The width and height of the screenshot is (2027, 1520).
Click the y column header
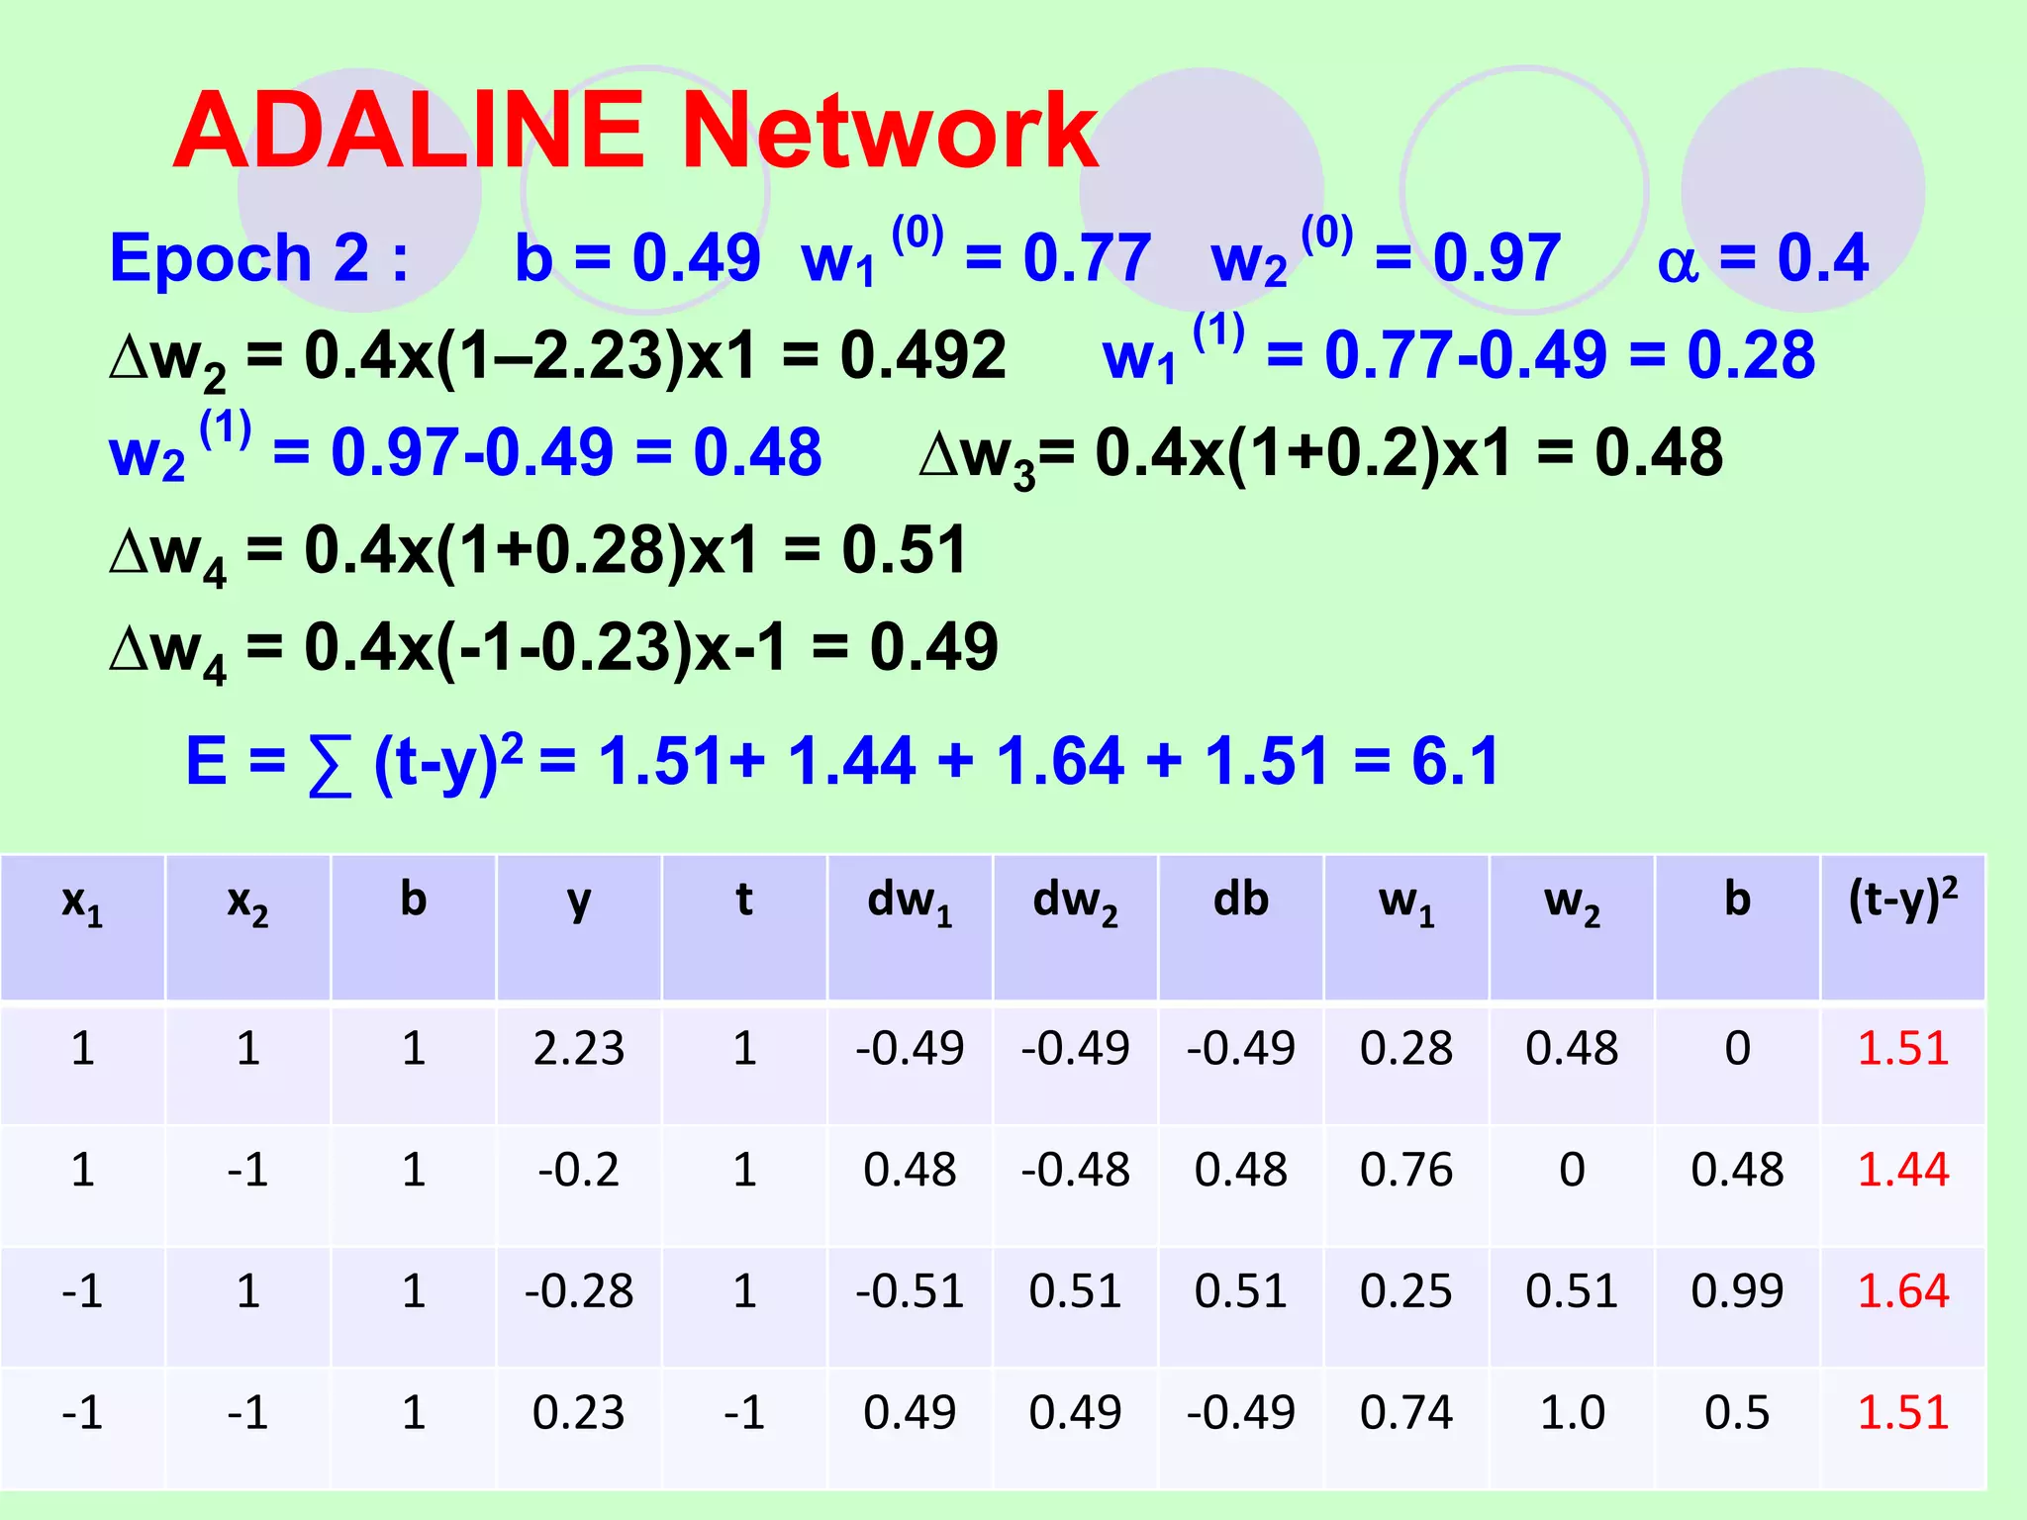(x=579, y=902)
